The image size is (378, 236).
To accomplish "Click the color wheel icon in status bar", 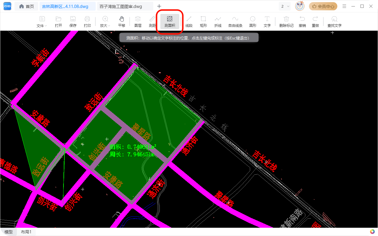I will pyautogui.click(x=373, y=232).
